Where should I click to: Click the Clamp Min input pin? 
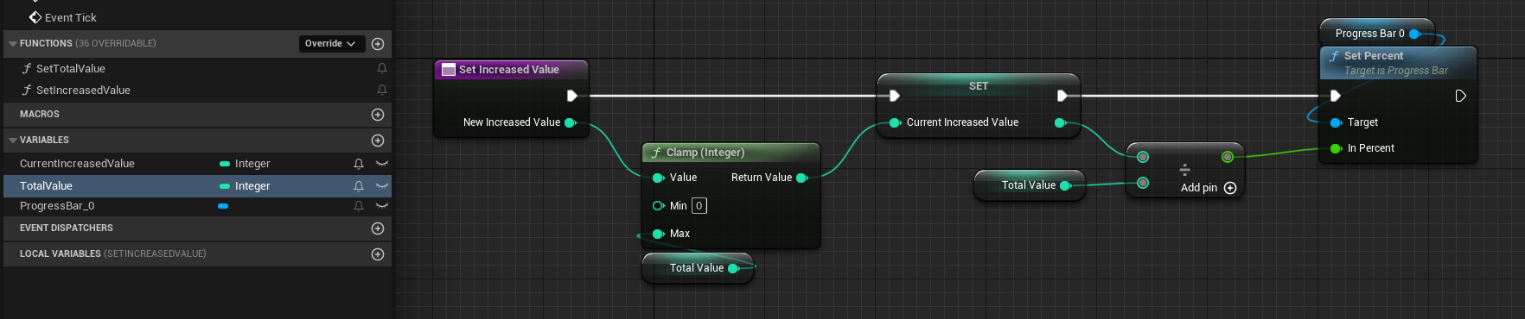pos(658,205)
